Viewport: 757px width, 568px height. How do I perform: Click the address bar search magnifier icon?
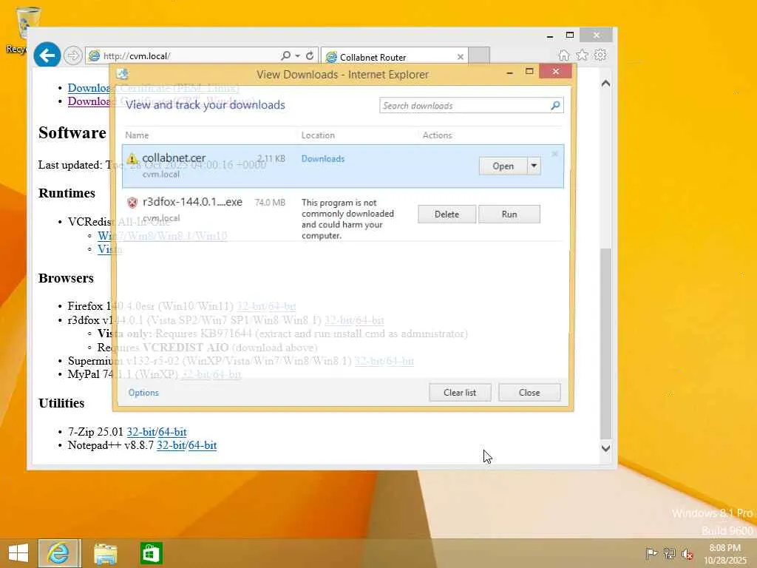[x=285, y=56]
